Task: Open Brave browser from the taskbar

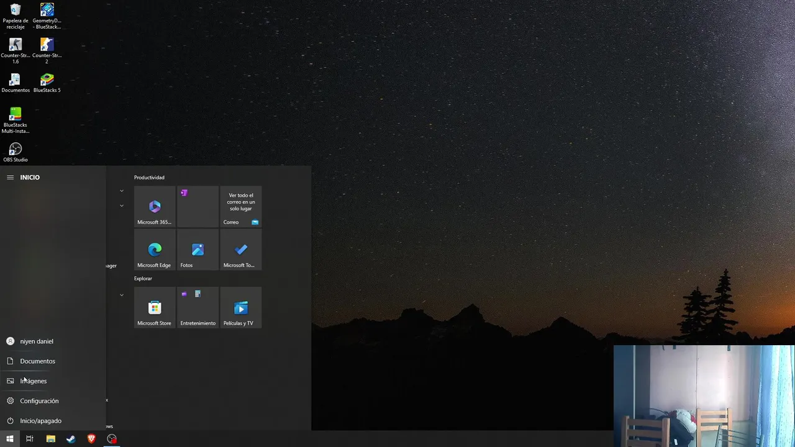Action: coord(91,439)
